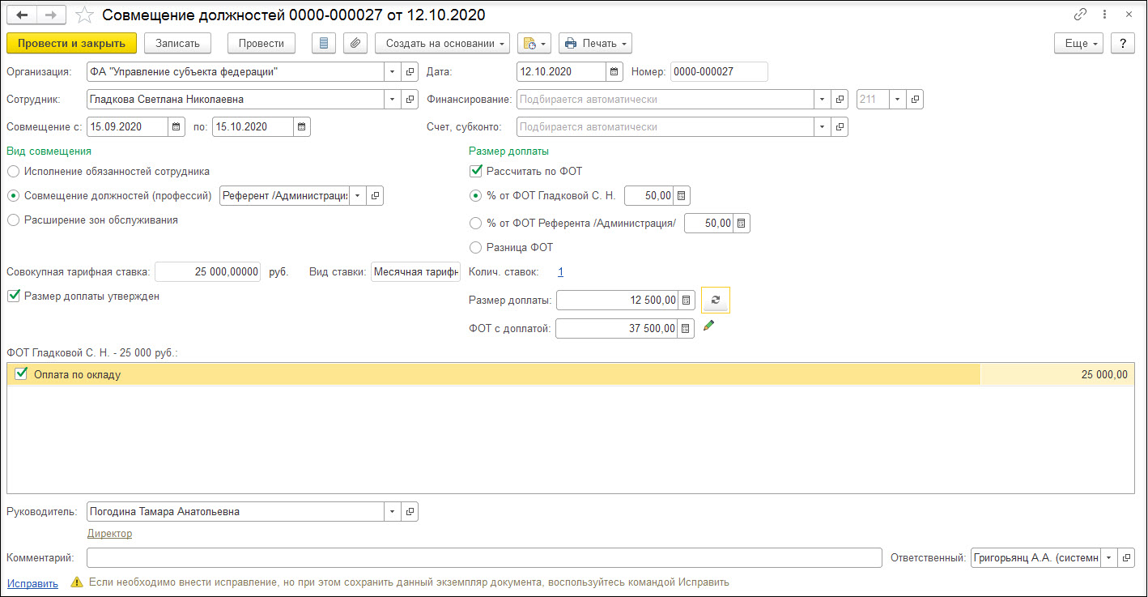Open the document report list icon
1148x597 pixels.
coord(324,43)
